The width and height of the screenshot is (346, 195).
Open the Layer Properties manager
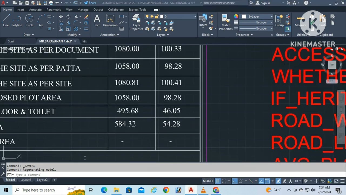[136, 22]
